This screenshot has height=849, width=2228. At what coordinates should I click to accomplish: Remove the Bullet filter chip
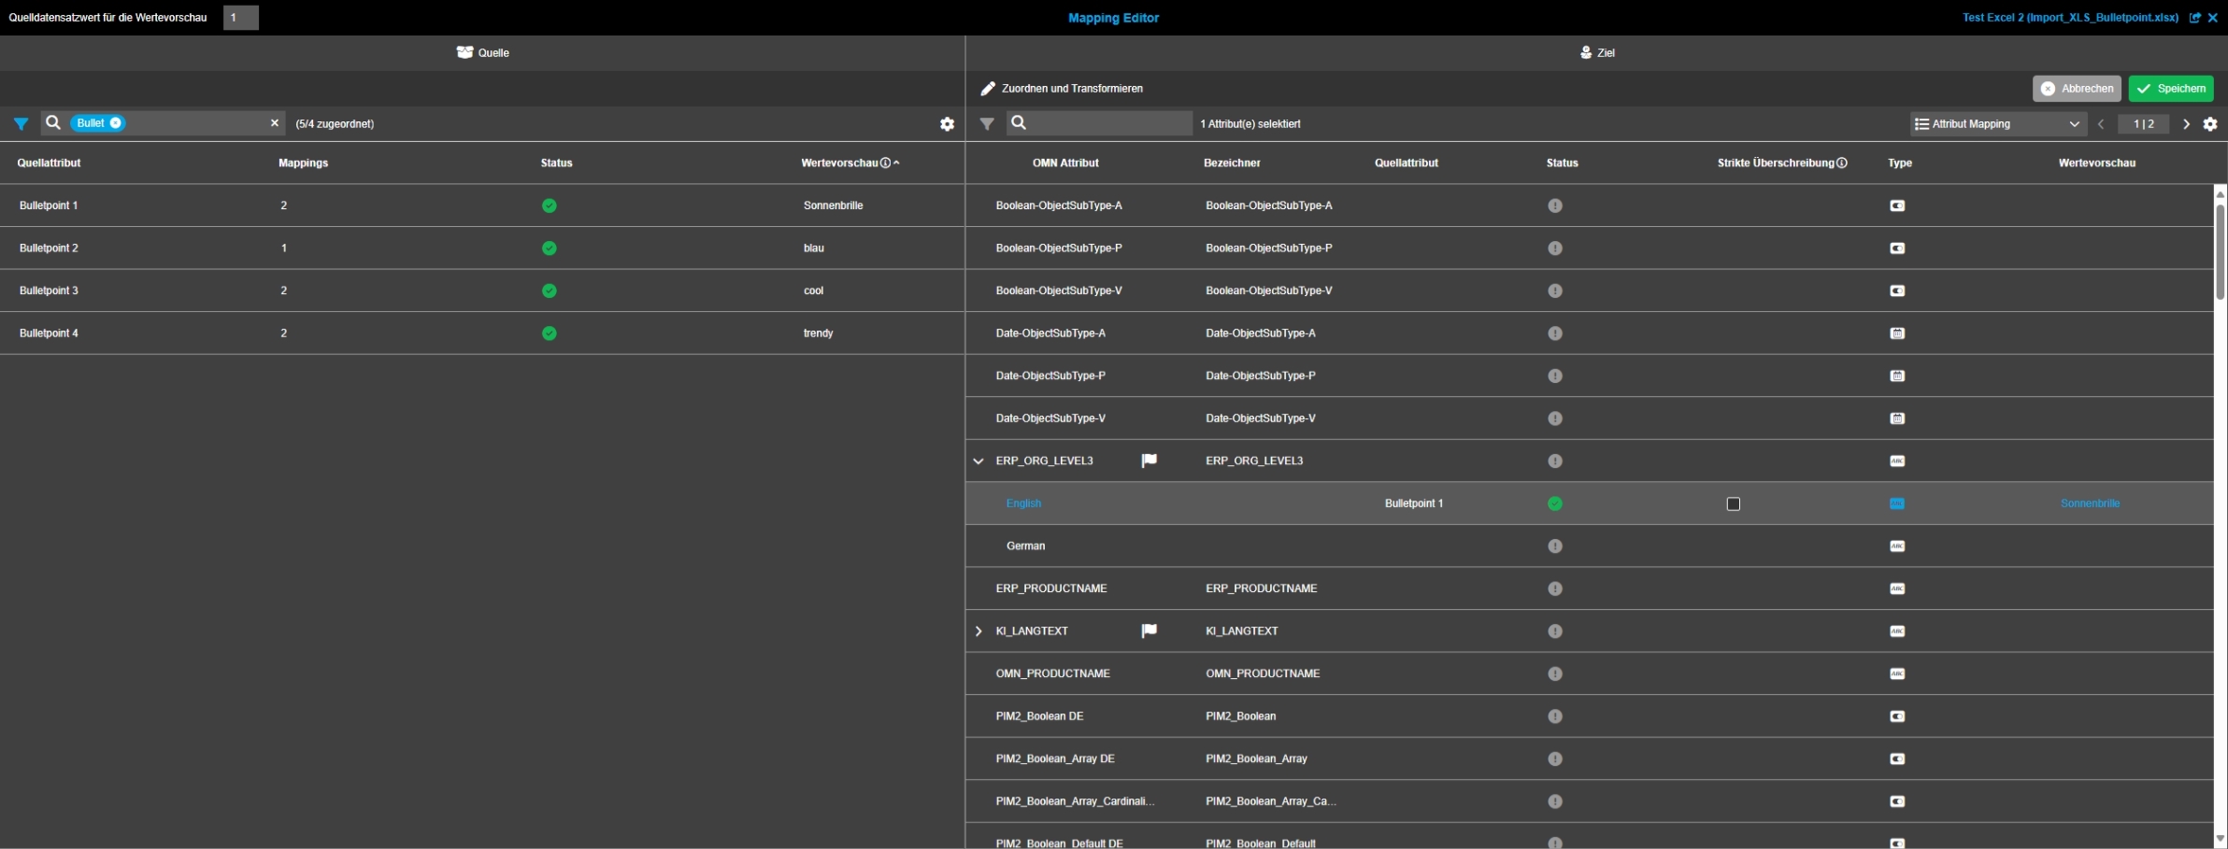(x=116, y=123)
